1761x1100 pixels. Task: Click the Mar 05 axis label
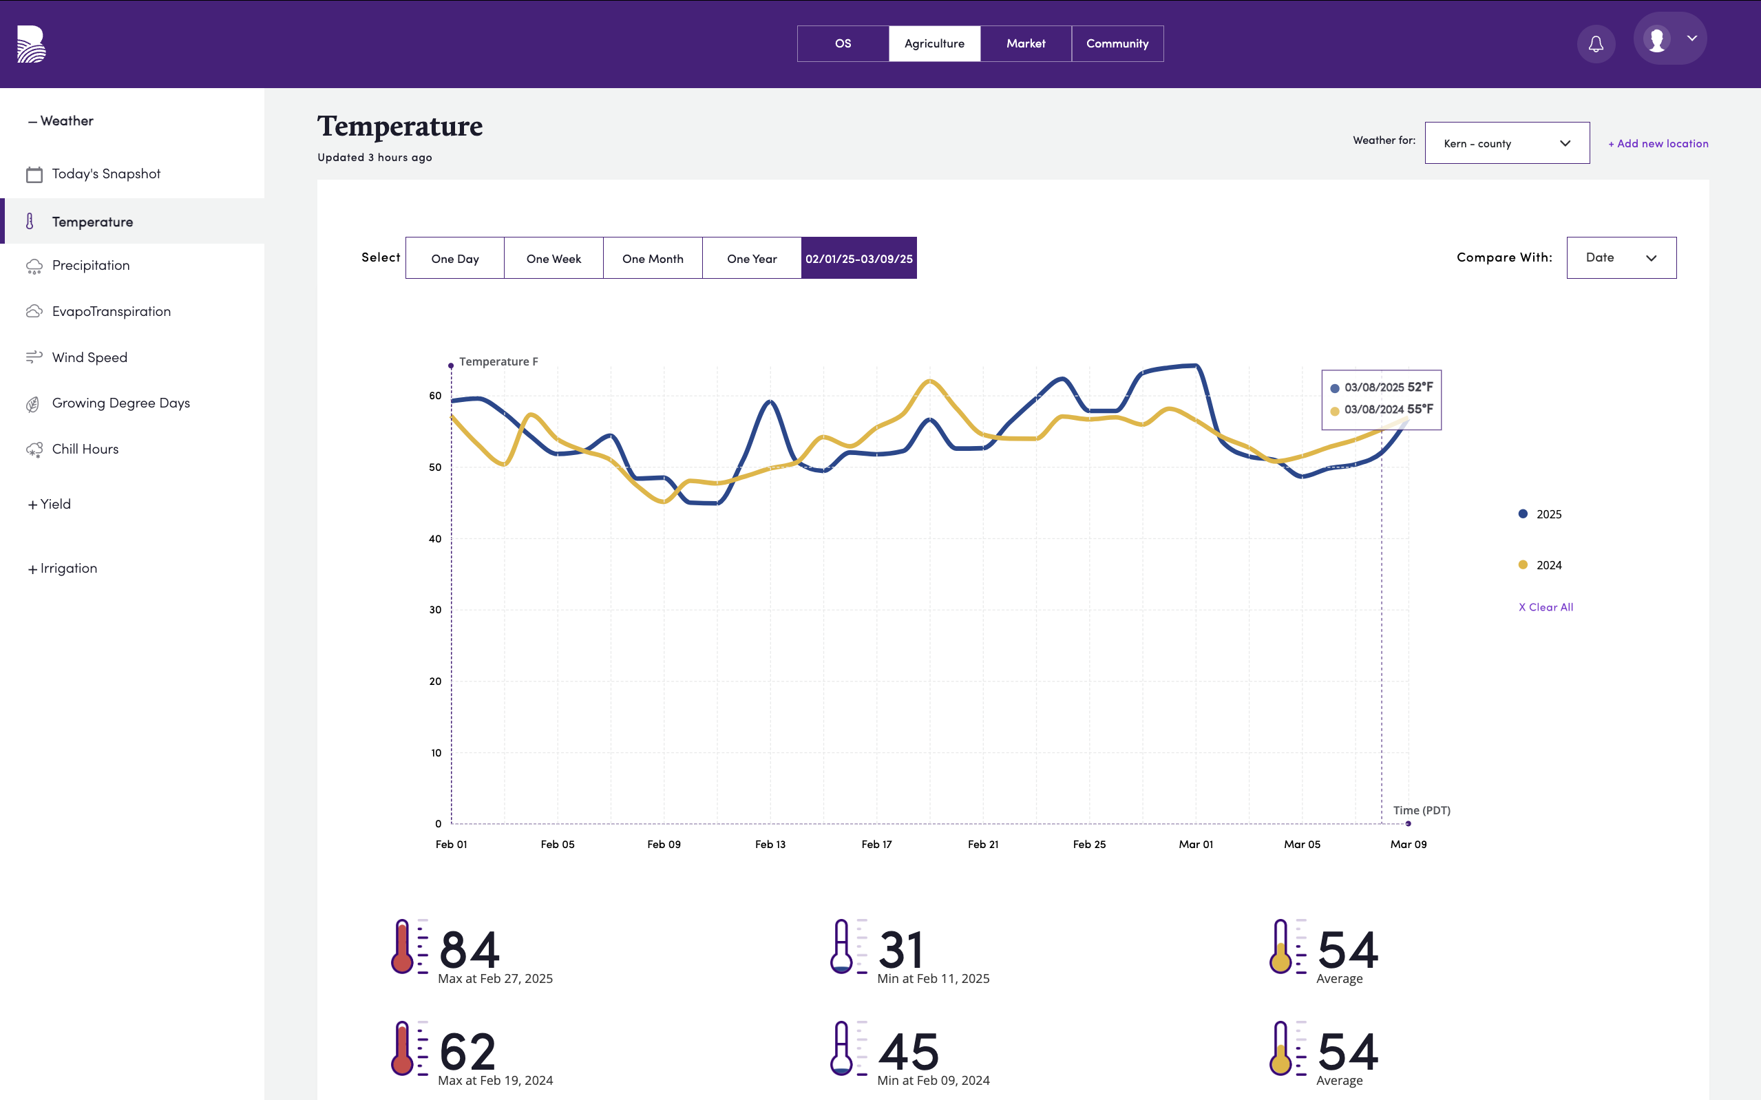click(x=1302, y=844)
